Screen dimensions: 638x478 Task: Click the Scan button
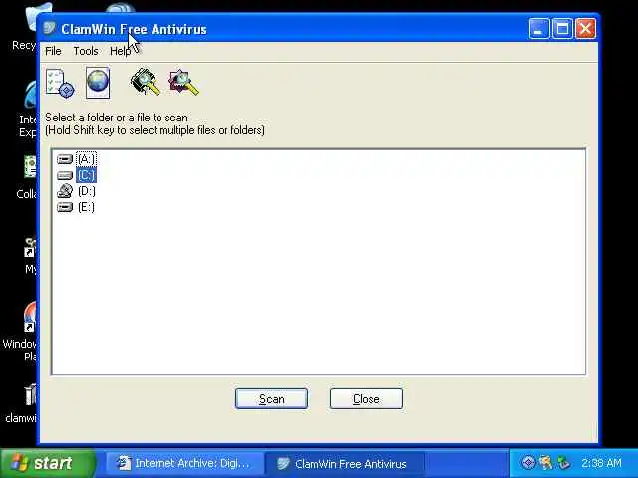pyautogui.click(x=271, y=399)
